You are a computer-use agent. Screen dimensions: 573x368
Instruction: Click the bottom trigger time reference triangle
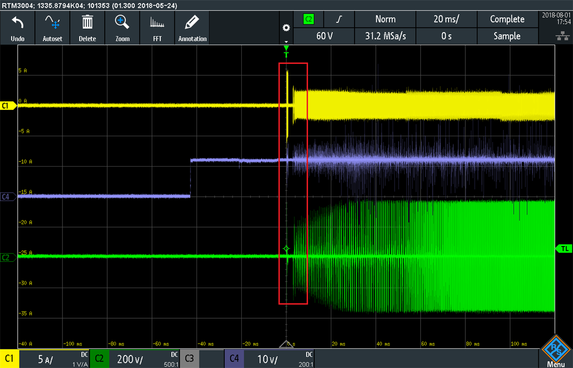pos(286,344)
